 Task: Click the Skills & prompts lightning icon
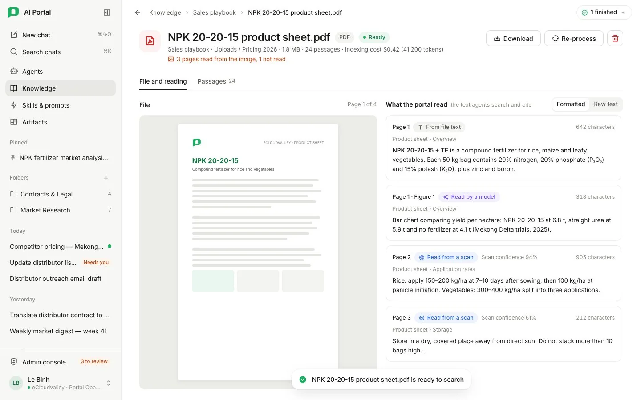pos(14,105)
